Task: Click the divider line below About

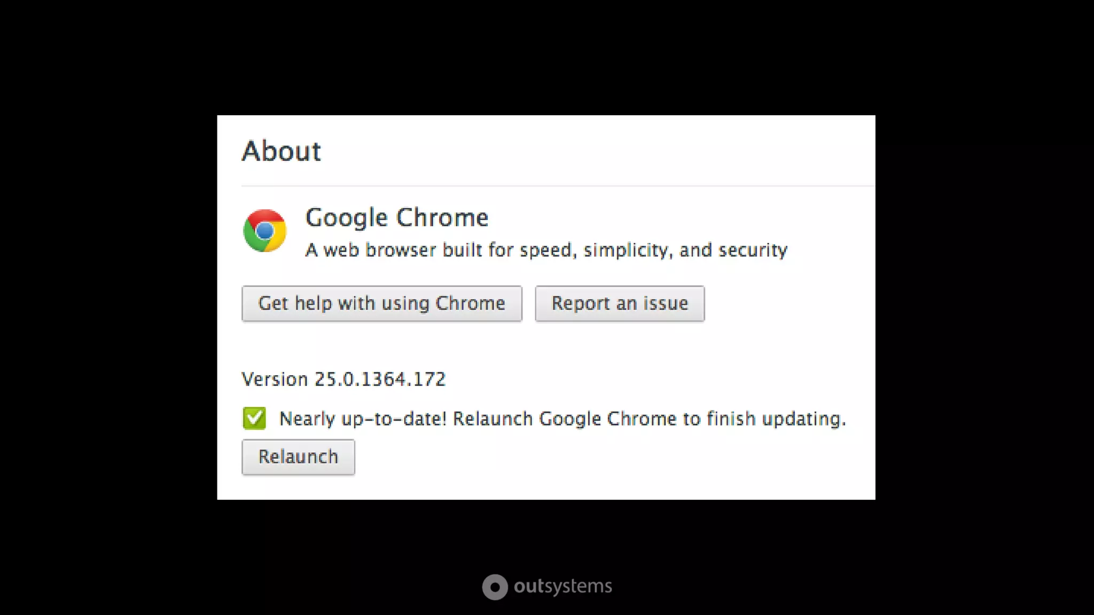Action: tap(558, 186)
